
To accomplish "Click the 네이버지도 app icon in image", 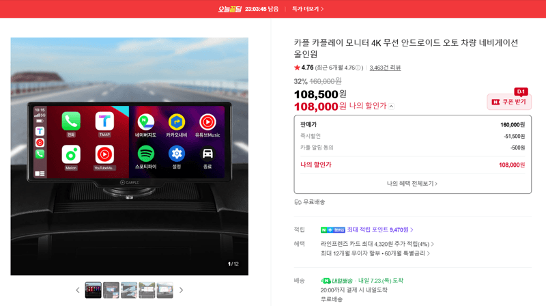I will tap(146, 122).
